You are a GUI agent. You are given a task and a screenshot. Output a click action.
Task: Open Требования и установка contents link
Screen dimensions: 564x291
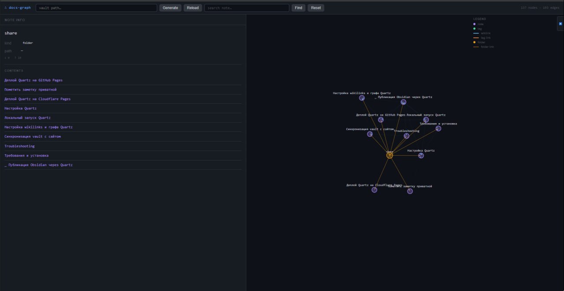[26, 156]
